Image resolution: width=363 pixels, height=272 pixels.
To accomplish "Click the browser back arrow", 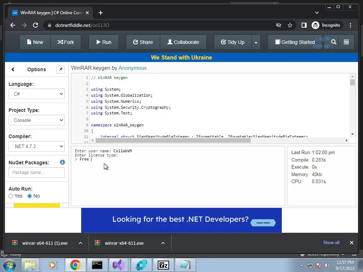I will [13, 25].
